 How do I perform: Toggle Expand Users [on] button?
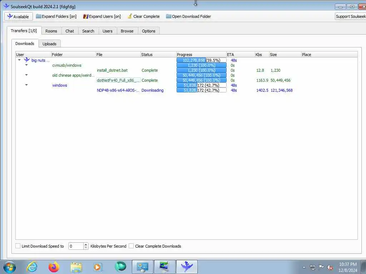point(102,16)
